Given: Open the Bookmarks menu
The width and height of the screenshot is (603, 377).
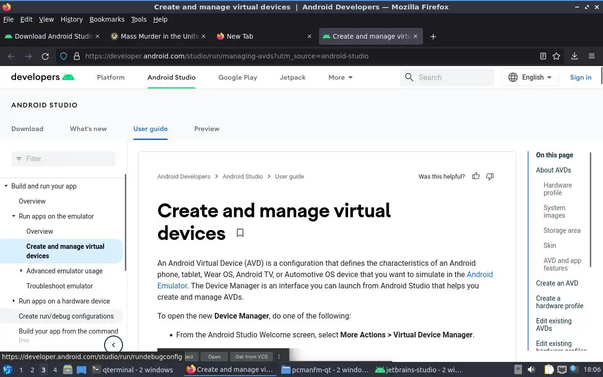Looking at the screenshot, I should pyautogui.click(x=107, y=19).
